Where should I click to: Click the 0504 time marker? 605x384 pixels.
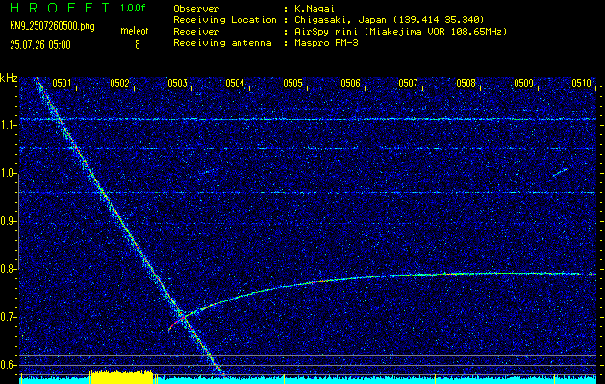pos(235,84)
